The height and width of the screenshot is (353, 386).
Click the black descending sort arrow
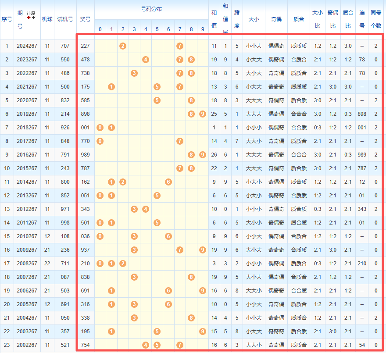point(34,17)
